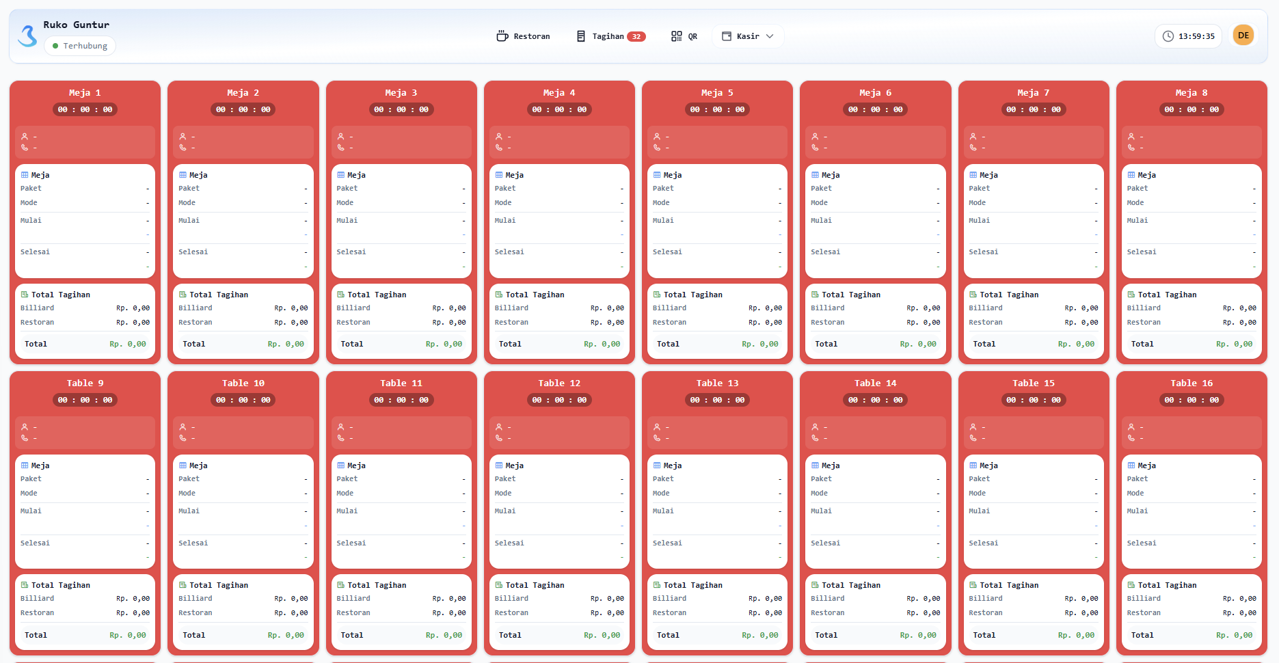Click the table grid icon in Meja 1
The image size is (1279, 663).
click(25, 175)
